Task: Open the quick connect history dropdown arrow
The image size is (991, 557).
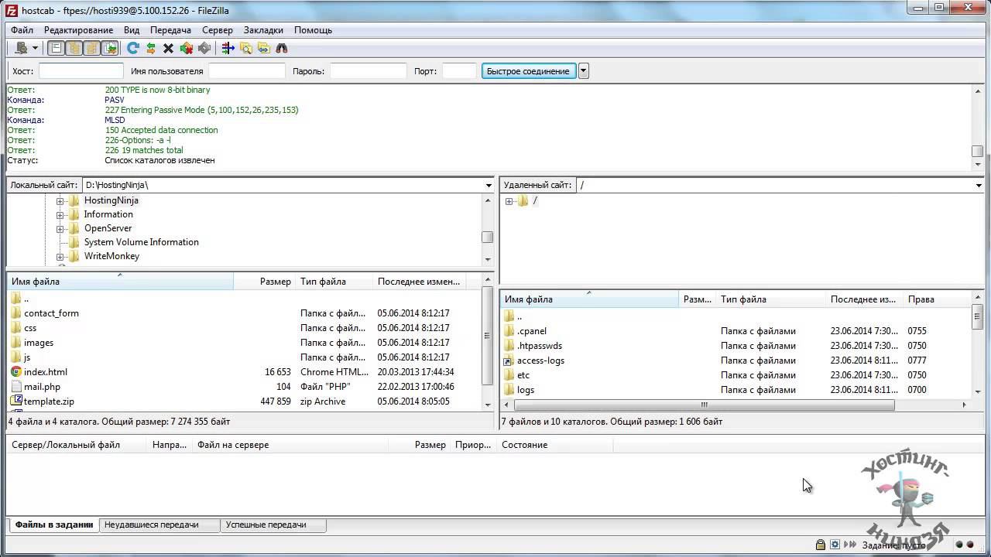Action: click(x=584, y=71)
